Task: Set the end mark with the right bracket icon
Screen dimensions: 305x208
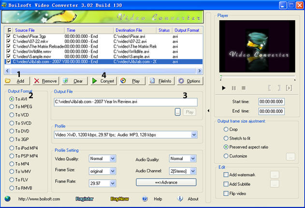Action: coord(279,88)
